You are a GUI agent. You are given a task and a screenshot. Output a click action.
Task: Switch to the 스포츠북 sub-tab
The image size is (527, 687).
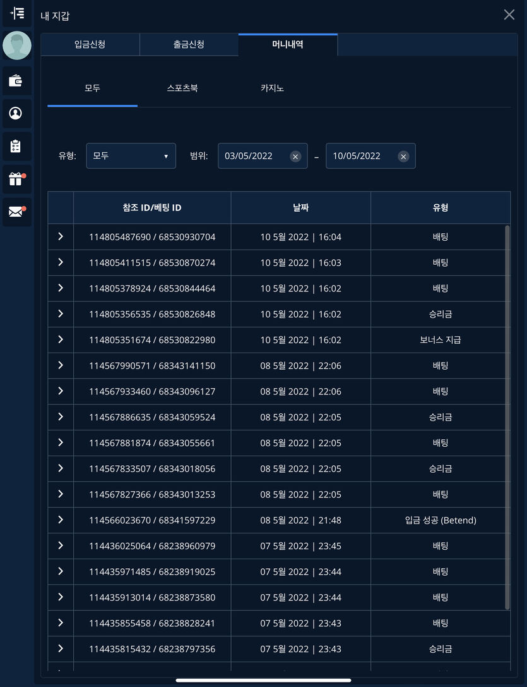coord(182,88)
